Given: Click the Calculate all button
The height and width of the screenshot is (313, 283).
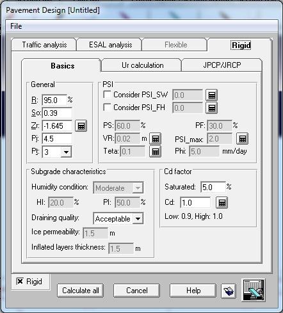Looking at the screenshot, I should pos(81,291).
